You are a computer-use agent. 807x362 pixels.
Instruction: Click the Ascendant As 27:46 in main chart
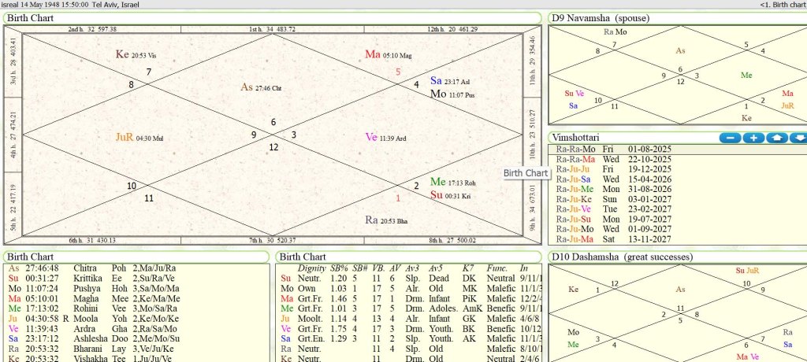(x=247, y=87)
